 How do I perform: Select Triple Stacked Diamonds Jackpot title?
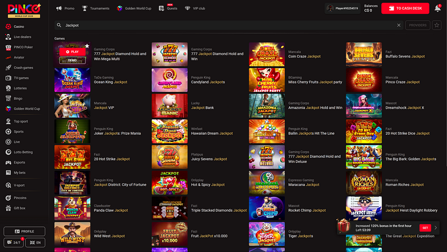tap(219, 210)
